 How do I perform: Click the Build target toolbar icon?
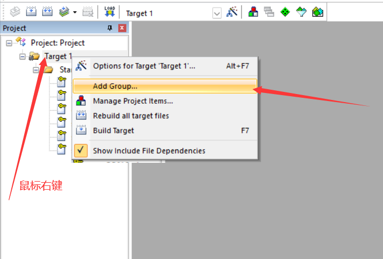(x=31, y=12)
